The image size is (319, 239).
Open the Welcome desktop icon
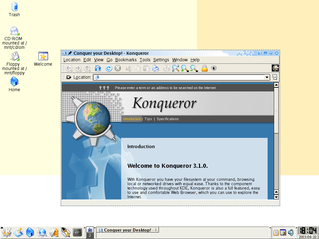[43, 59]
